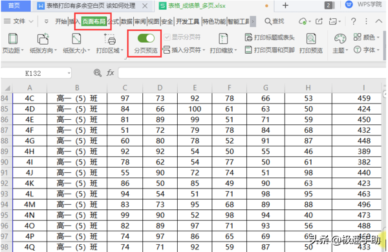Expand the 纸张方向 dropdown arrow
This screenshot has height=252, width=388.
[x=56, y=51]
